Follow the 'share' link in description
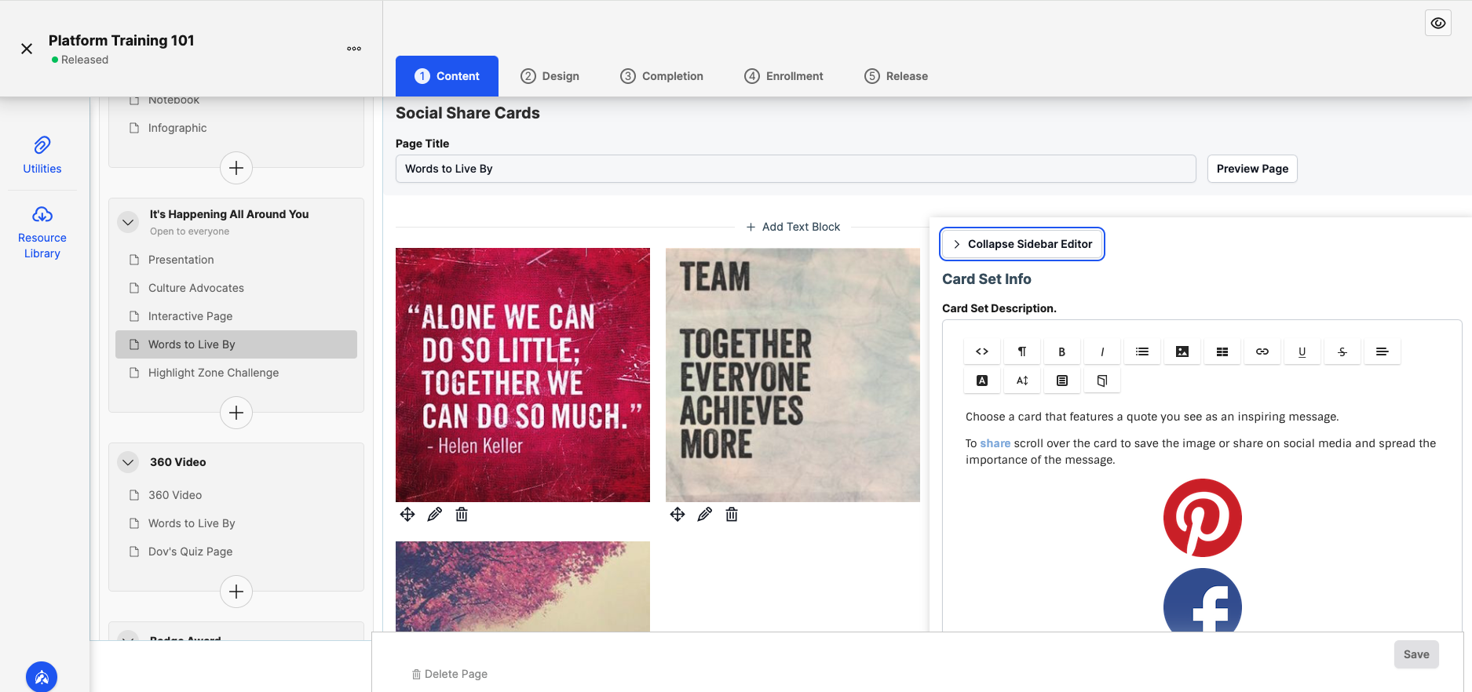Viewport: 1472px width, 692px height. click(x=995, y=443)
